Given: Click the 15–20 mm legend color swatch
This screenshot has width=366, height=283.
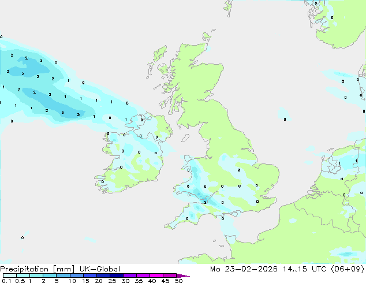Looking at the screenshot, I should coord(89,275).
